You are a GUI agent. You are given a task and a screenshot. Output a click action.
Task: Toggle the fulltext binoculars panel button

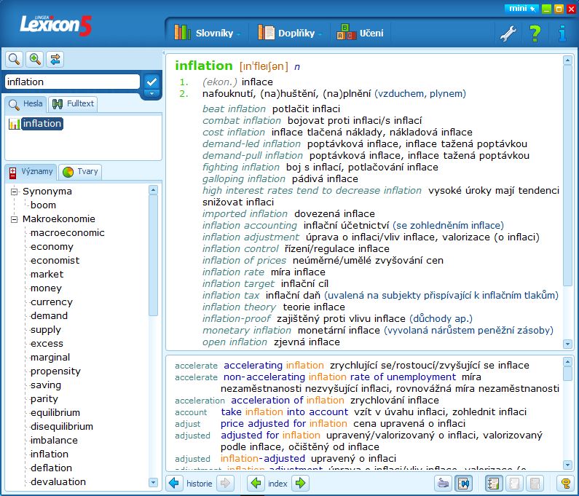[x=463, y=483]
